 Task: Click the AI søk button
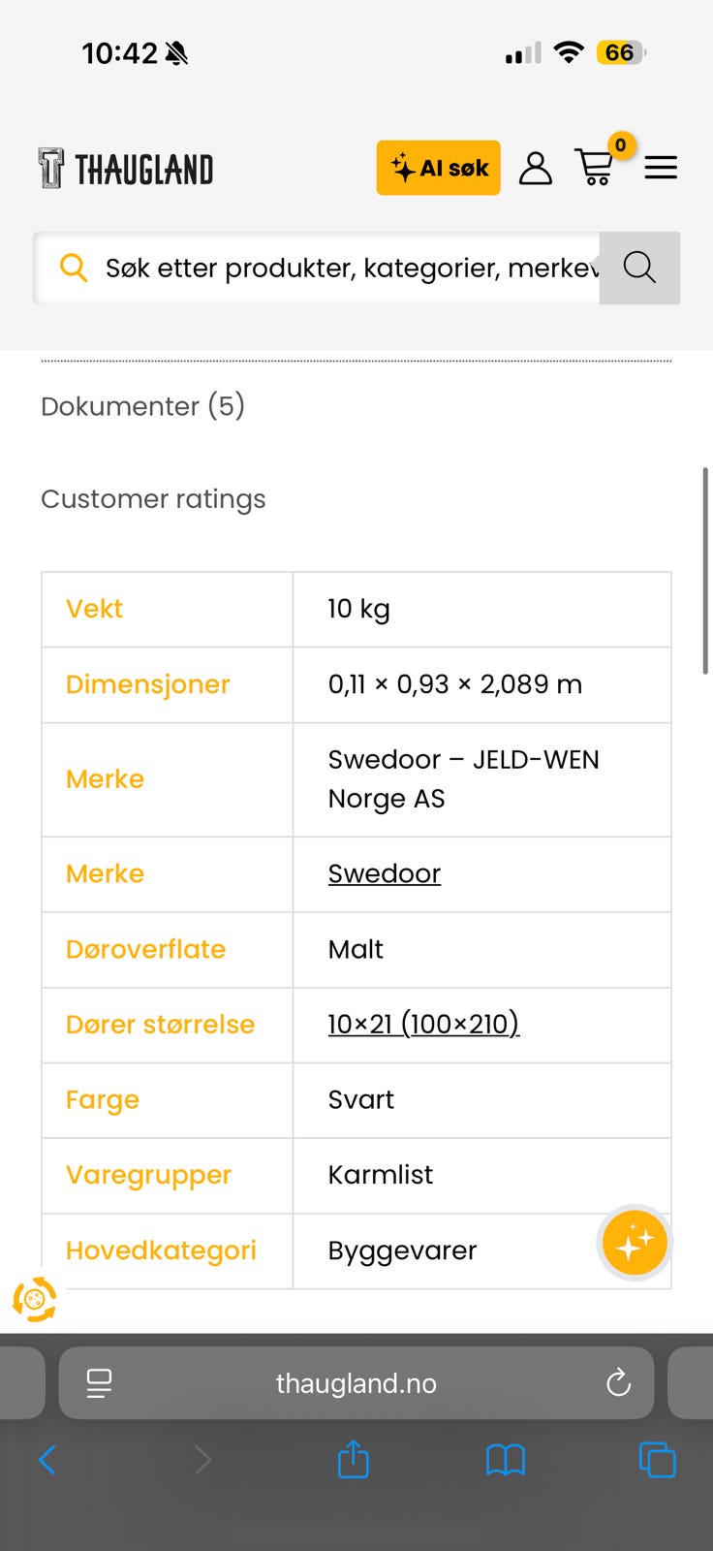tap(438, 168)
